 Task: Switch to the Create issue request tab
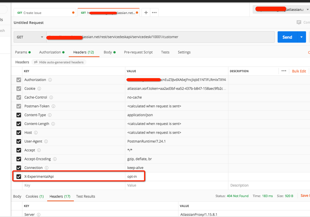(45, 13)
